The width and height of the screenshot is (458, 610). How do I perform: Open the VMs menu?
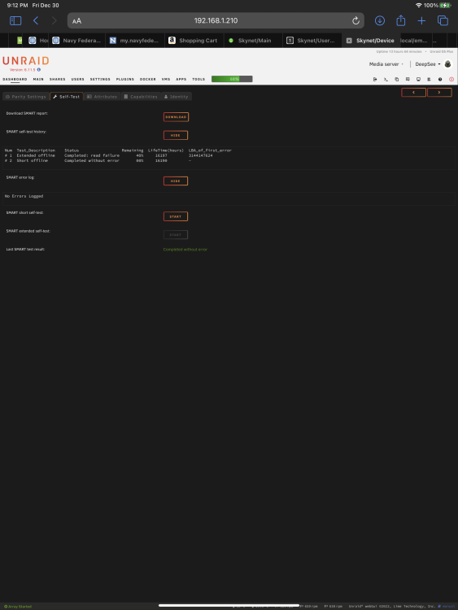[166, 80]
